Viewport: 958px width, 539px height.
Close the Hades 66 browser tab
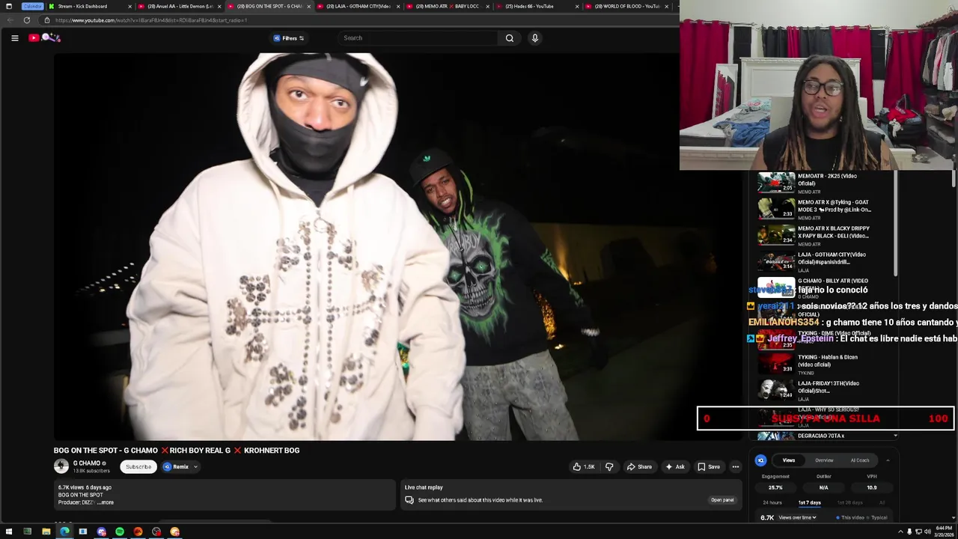pos(577,7)
